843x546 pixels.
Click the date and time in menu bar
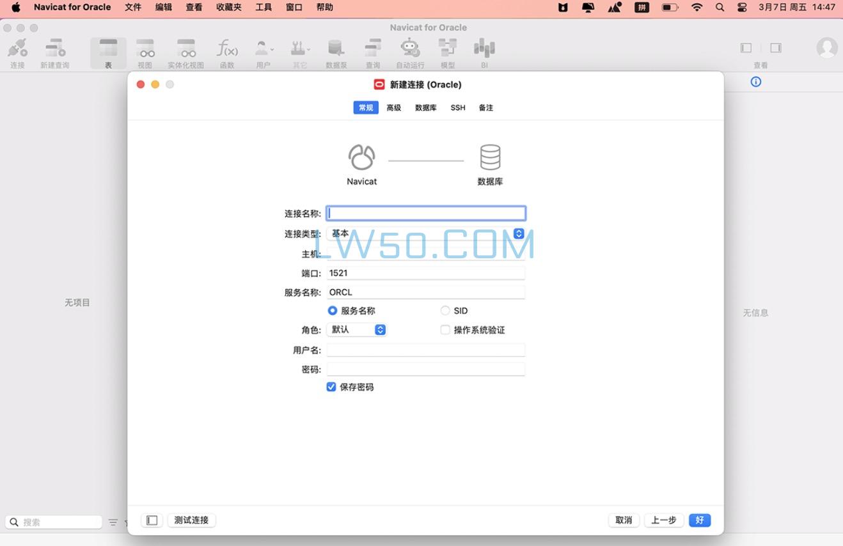pos(797,8)
